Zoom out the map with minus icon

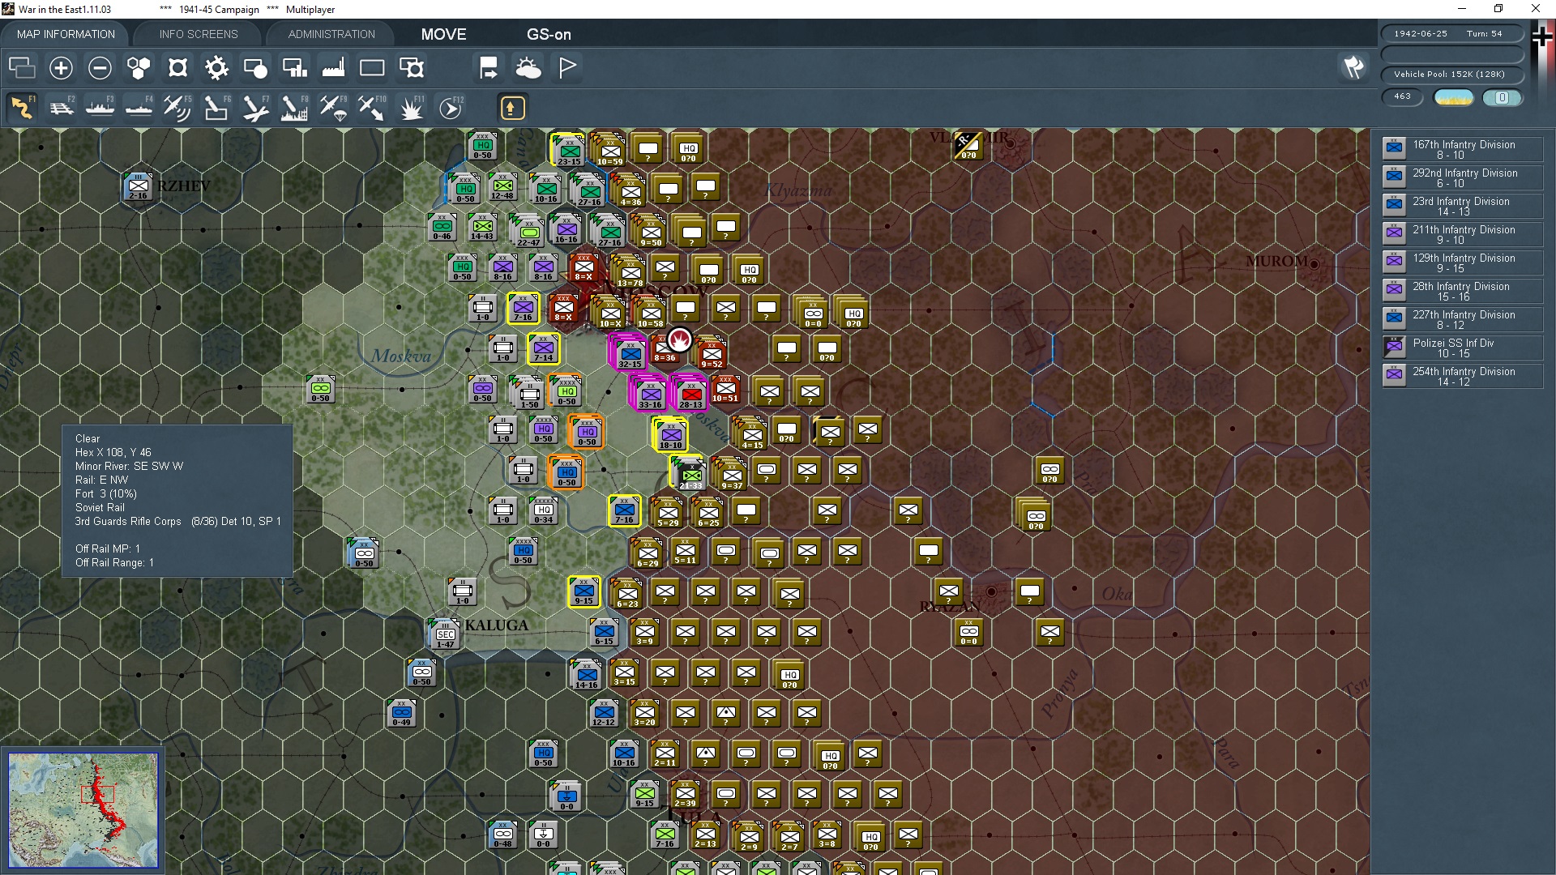point(100,68)
